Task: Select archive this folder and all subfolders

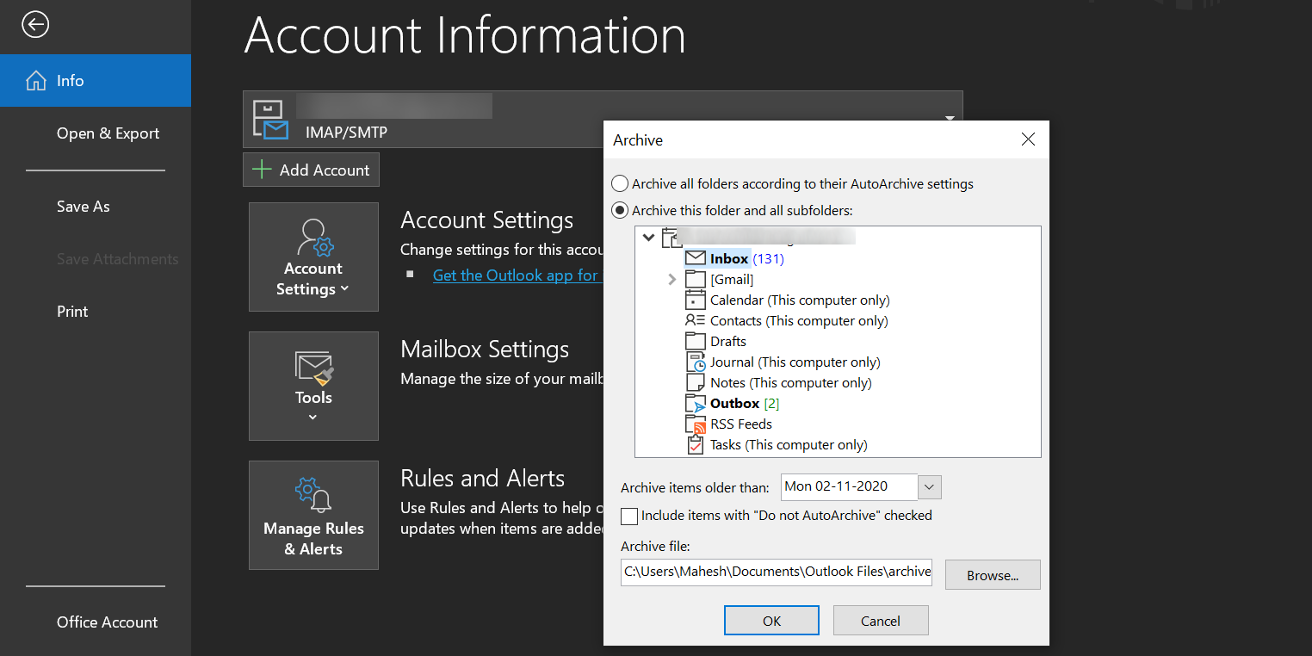Action: coord(619,210)
